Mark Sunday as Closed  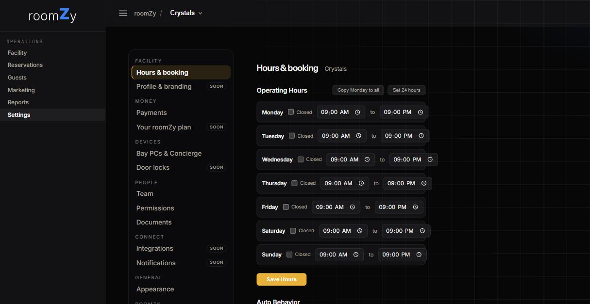pos(289,255)
